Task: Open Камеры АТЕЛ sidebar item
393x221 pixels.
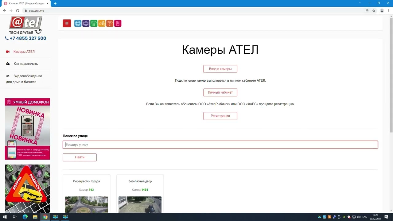Action: point(24,52)
